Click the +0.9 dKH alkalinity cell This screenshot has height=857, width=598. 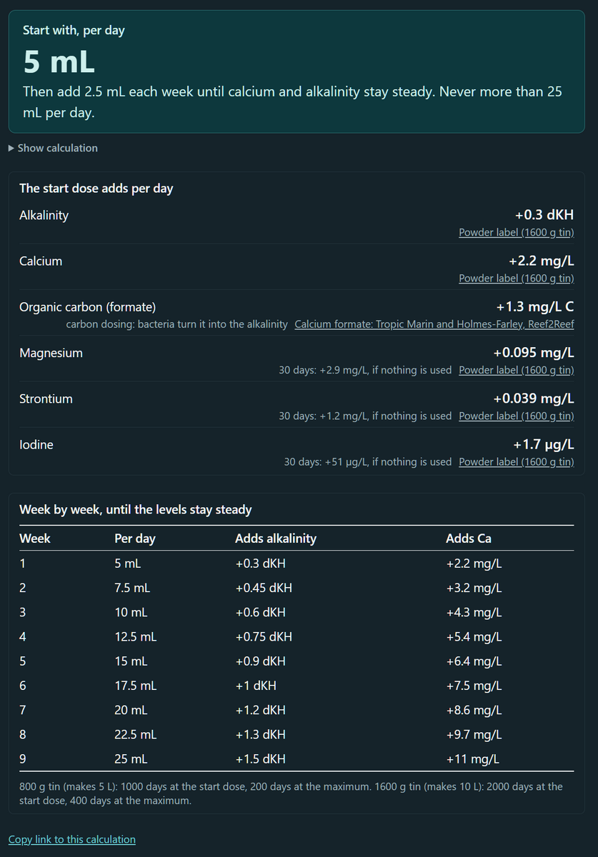(x=260, y=661)
